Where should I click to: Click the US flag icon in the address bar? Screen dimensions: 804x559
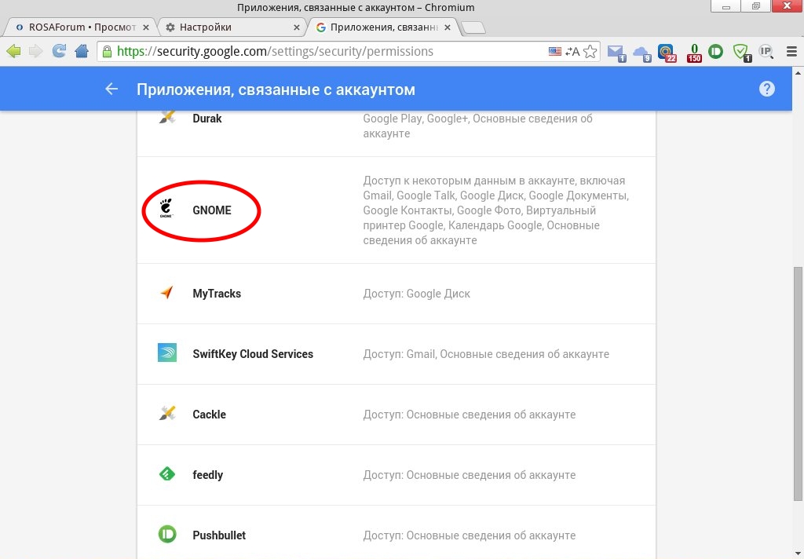[555, 51]
